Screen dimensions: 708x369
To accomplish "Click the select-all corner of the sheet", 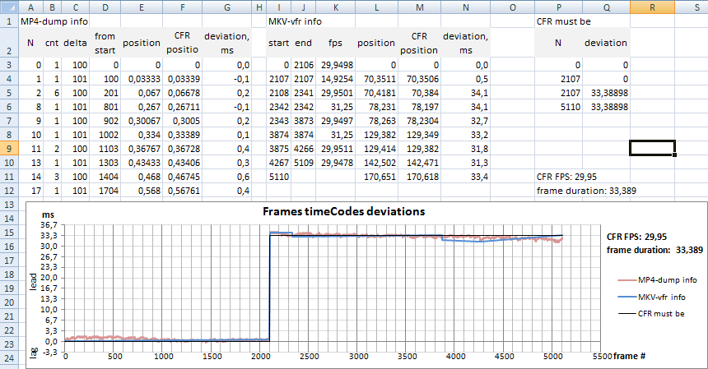I will [9, 7].
